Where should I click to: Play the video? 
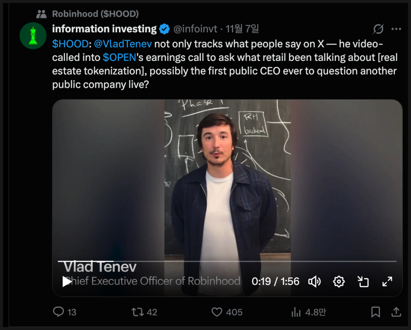(67, 281)
